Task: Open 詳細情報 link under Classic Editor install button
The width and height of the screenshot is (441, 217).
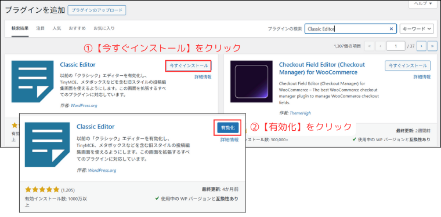Action: tap(203, 77)
